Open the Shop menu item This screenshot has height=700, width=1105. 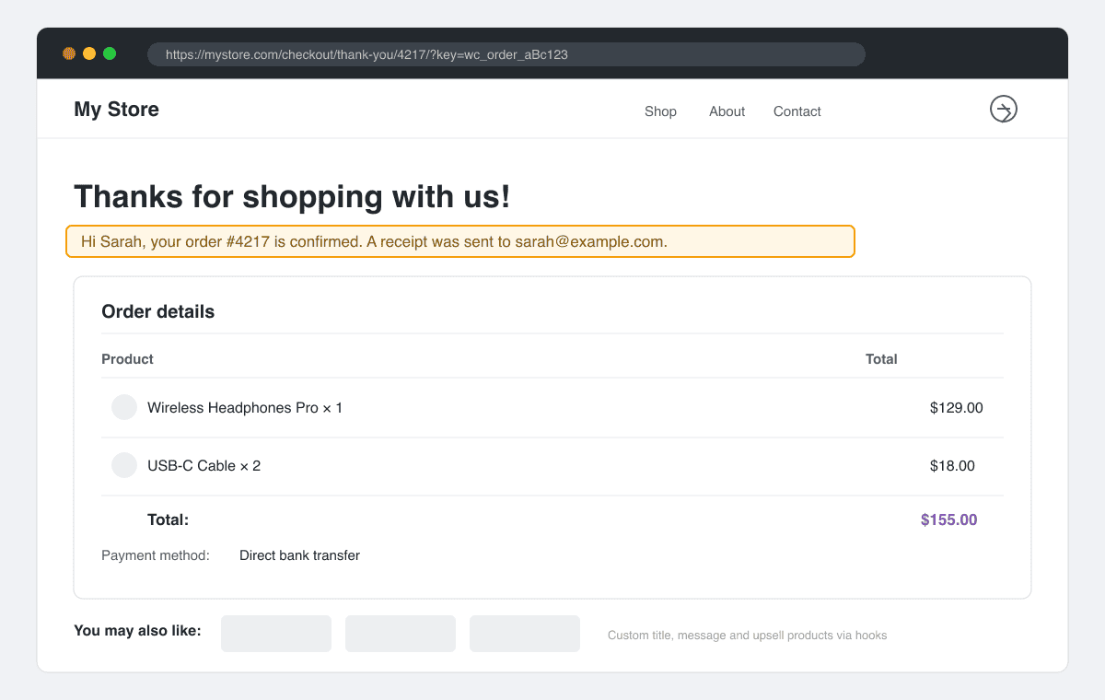pyautogui.click(x=660, y=111)
